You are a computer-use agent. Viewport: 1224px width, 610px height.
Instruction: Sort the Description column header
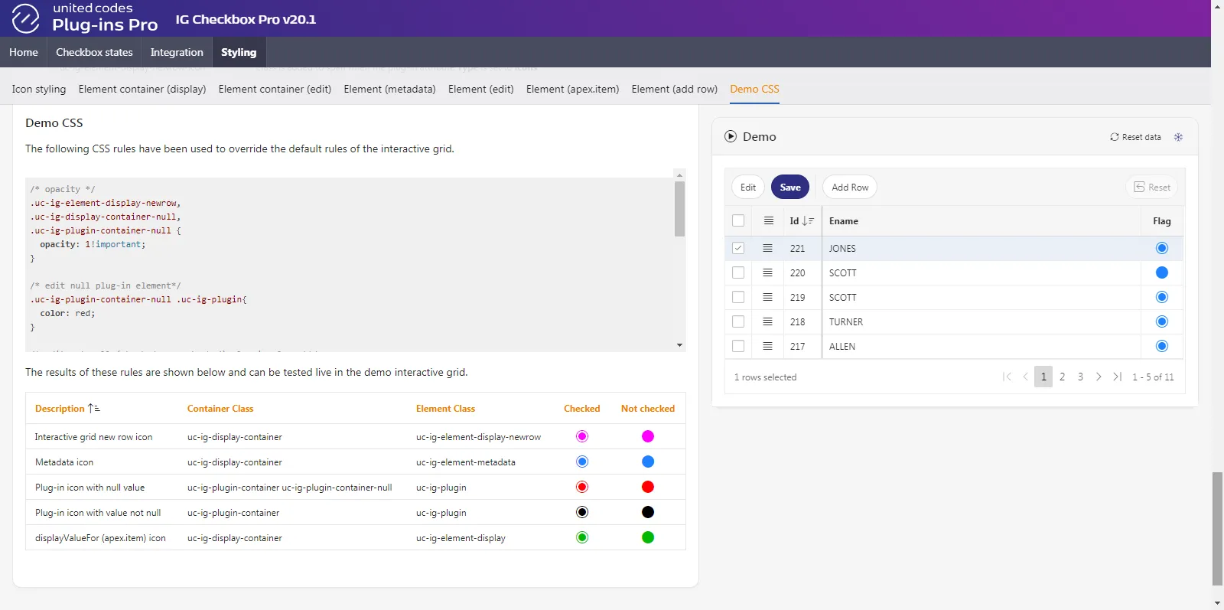[60, 409]
